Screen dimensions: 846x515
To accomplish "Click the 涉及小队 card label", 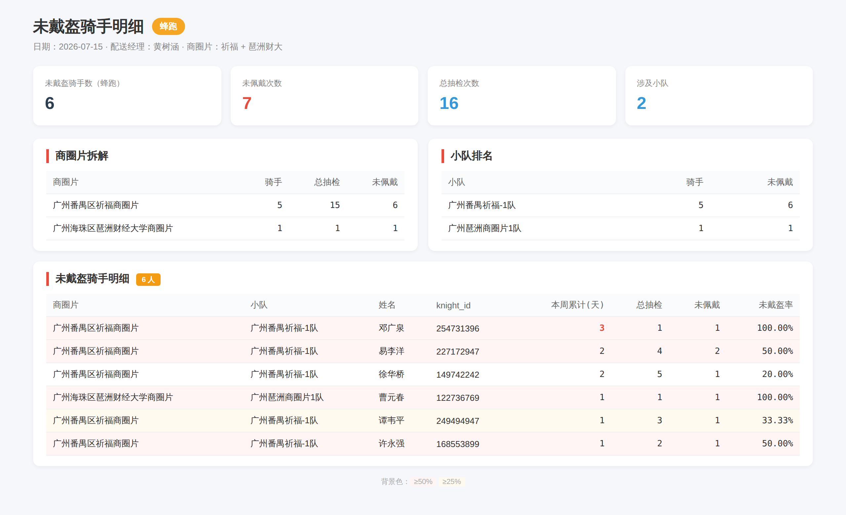I will [x=652, y=83].
